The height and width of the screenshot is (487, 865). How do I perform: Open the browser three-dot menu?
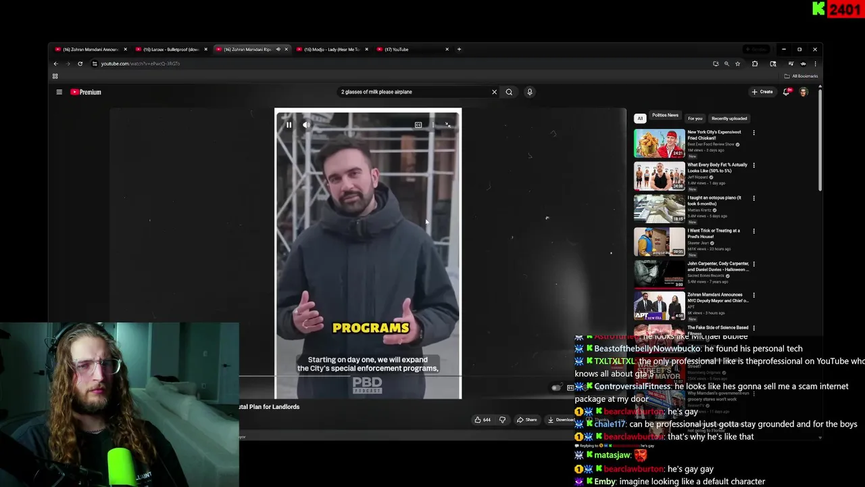pyautogui.click(x=815, y=64)
